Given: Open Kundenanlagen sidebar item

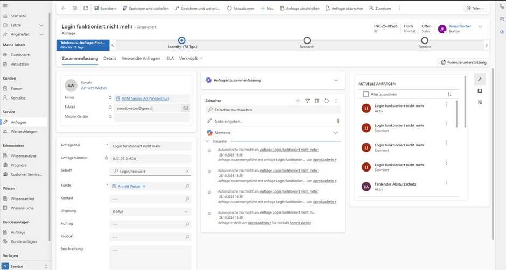Looking at the screenshot, I should [x=23, y=241].
